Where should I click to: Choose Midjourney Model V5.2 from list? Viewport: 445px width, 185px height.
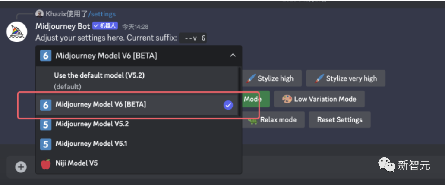92,124
